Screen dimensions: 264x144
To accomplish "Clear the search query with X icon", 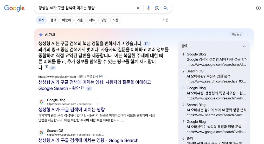I will click(138, 8).
